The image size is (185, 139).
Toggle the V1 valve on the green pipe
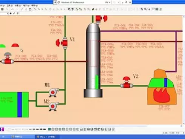[x=62, y=43]
